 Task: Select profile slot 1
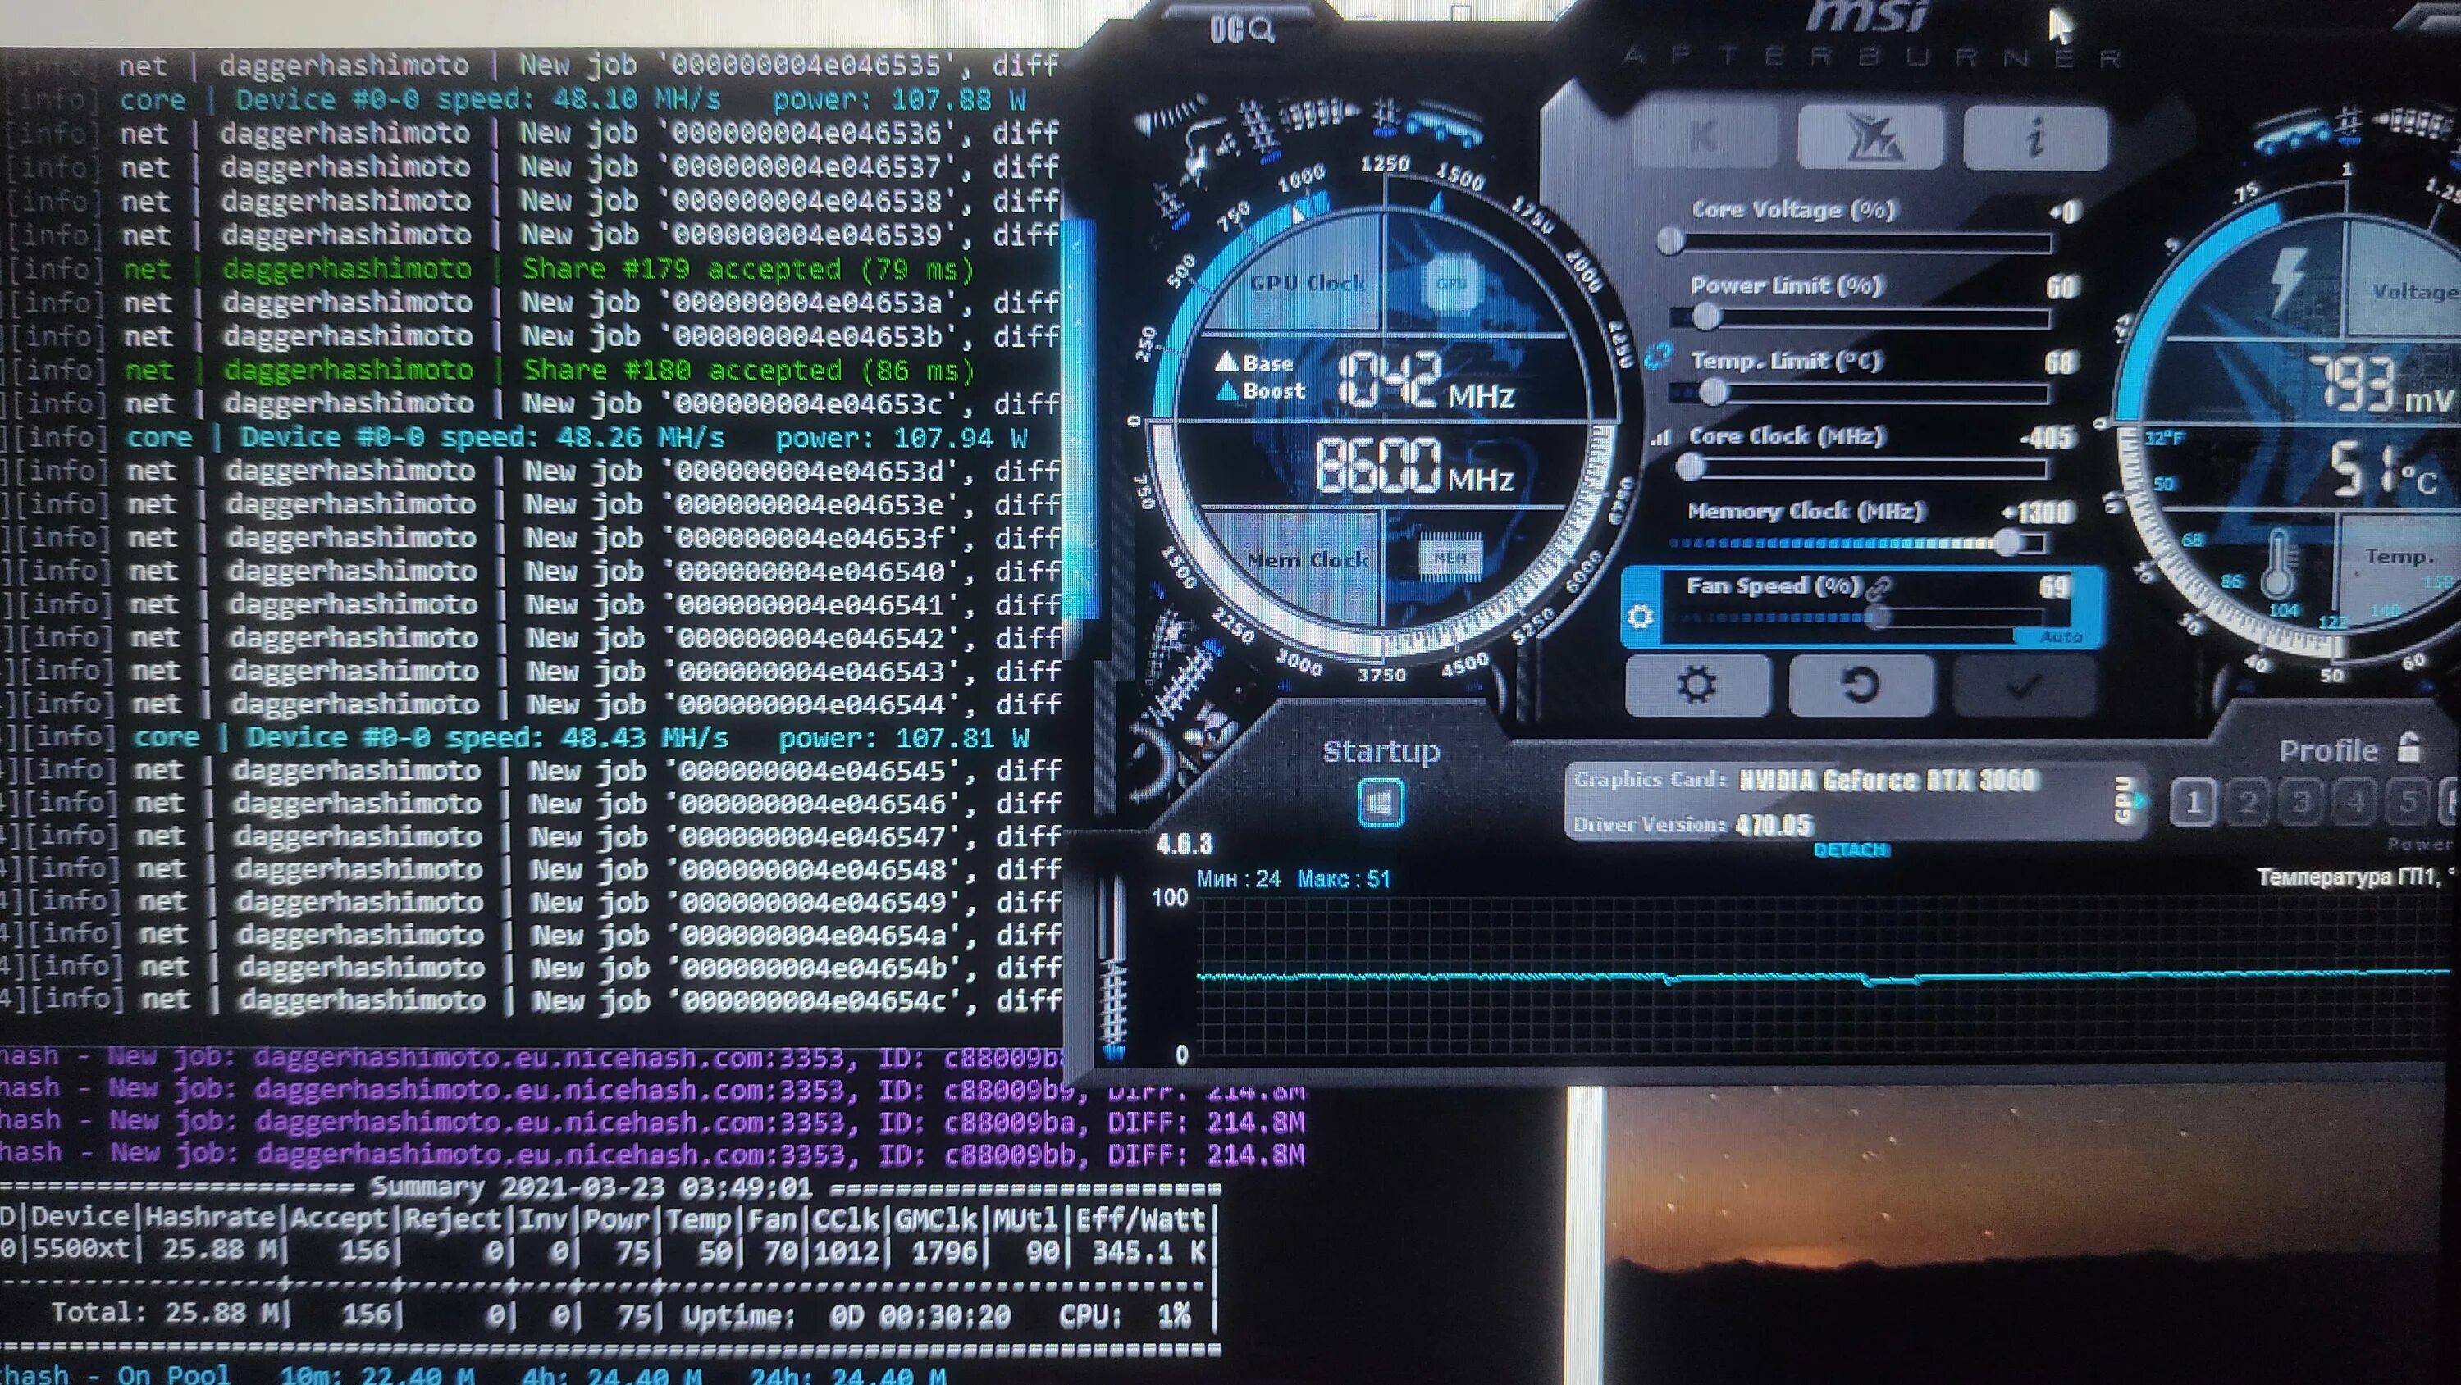coord(2194,802)
